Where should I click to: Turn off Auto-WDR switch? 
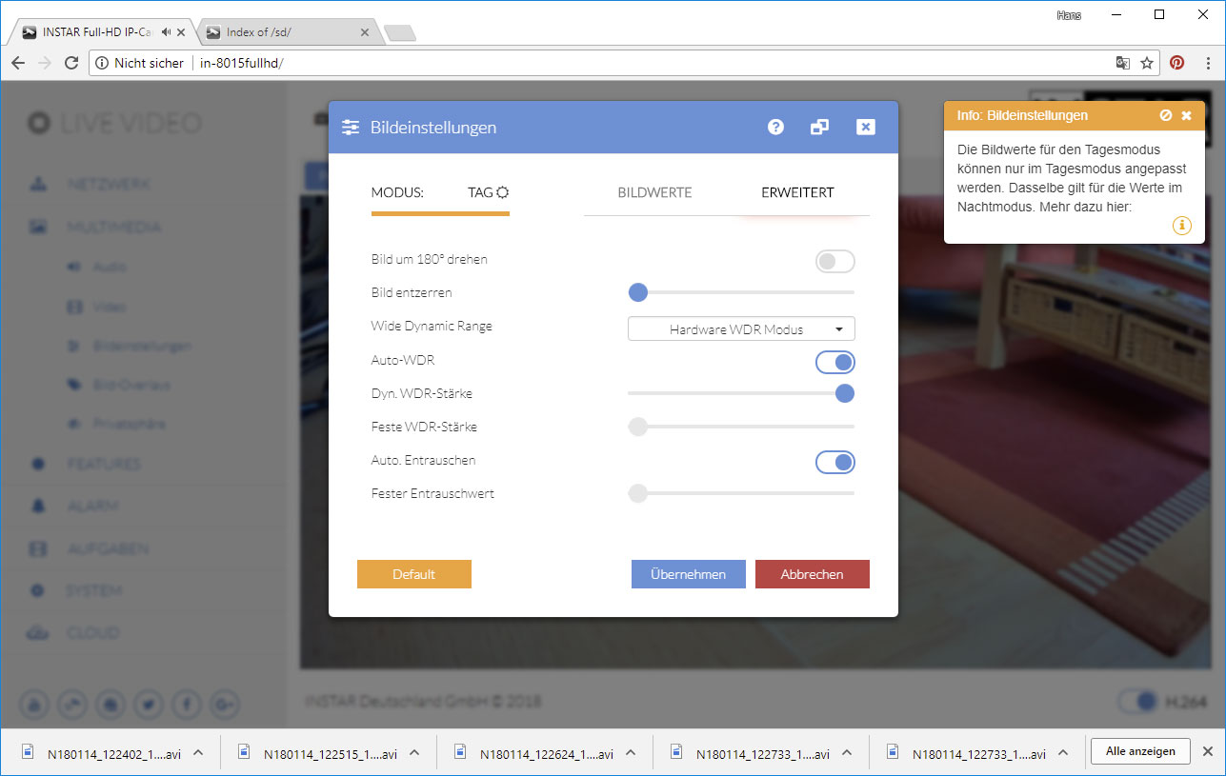click(834, 362)
